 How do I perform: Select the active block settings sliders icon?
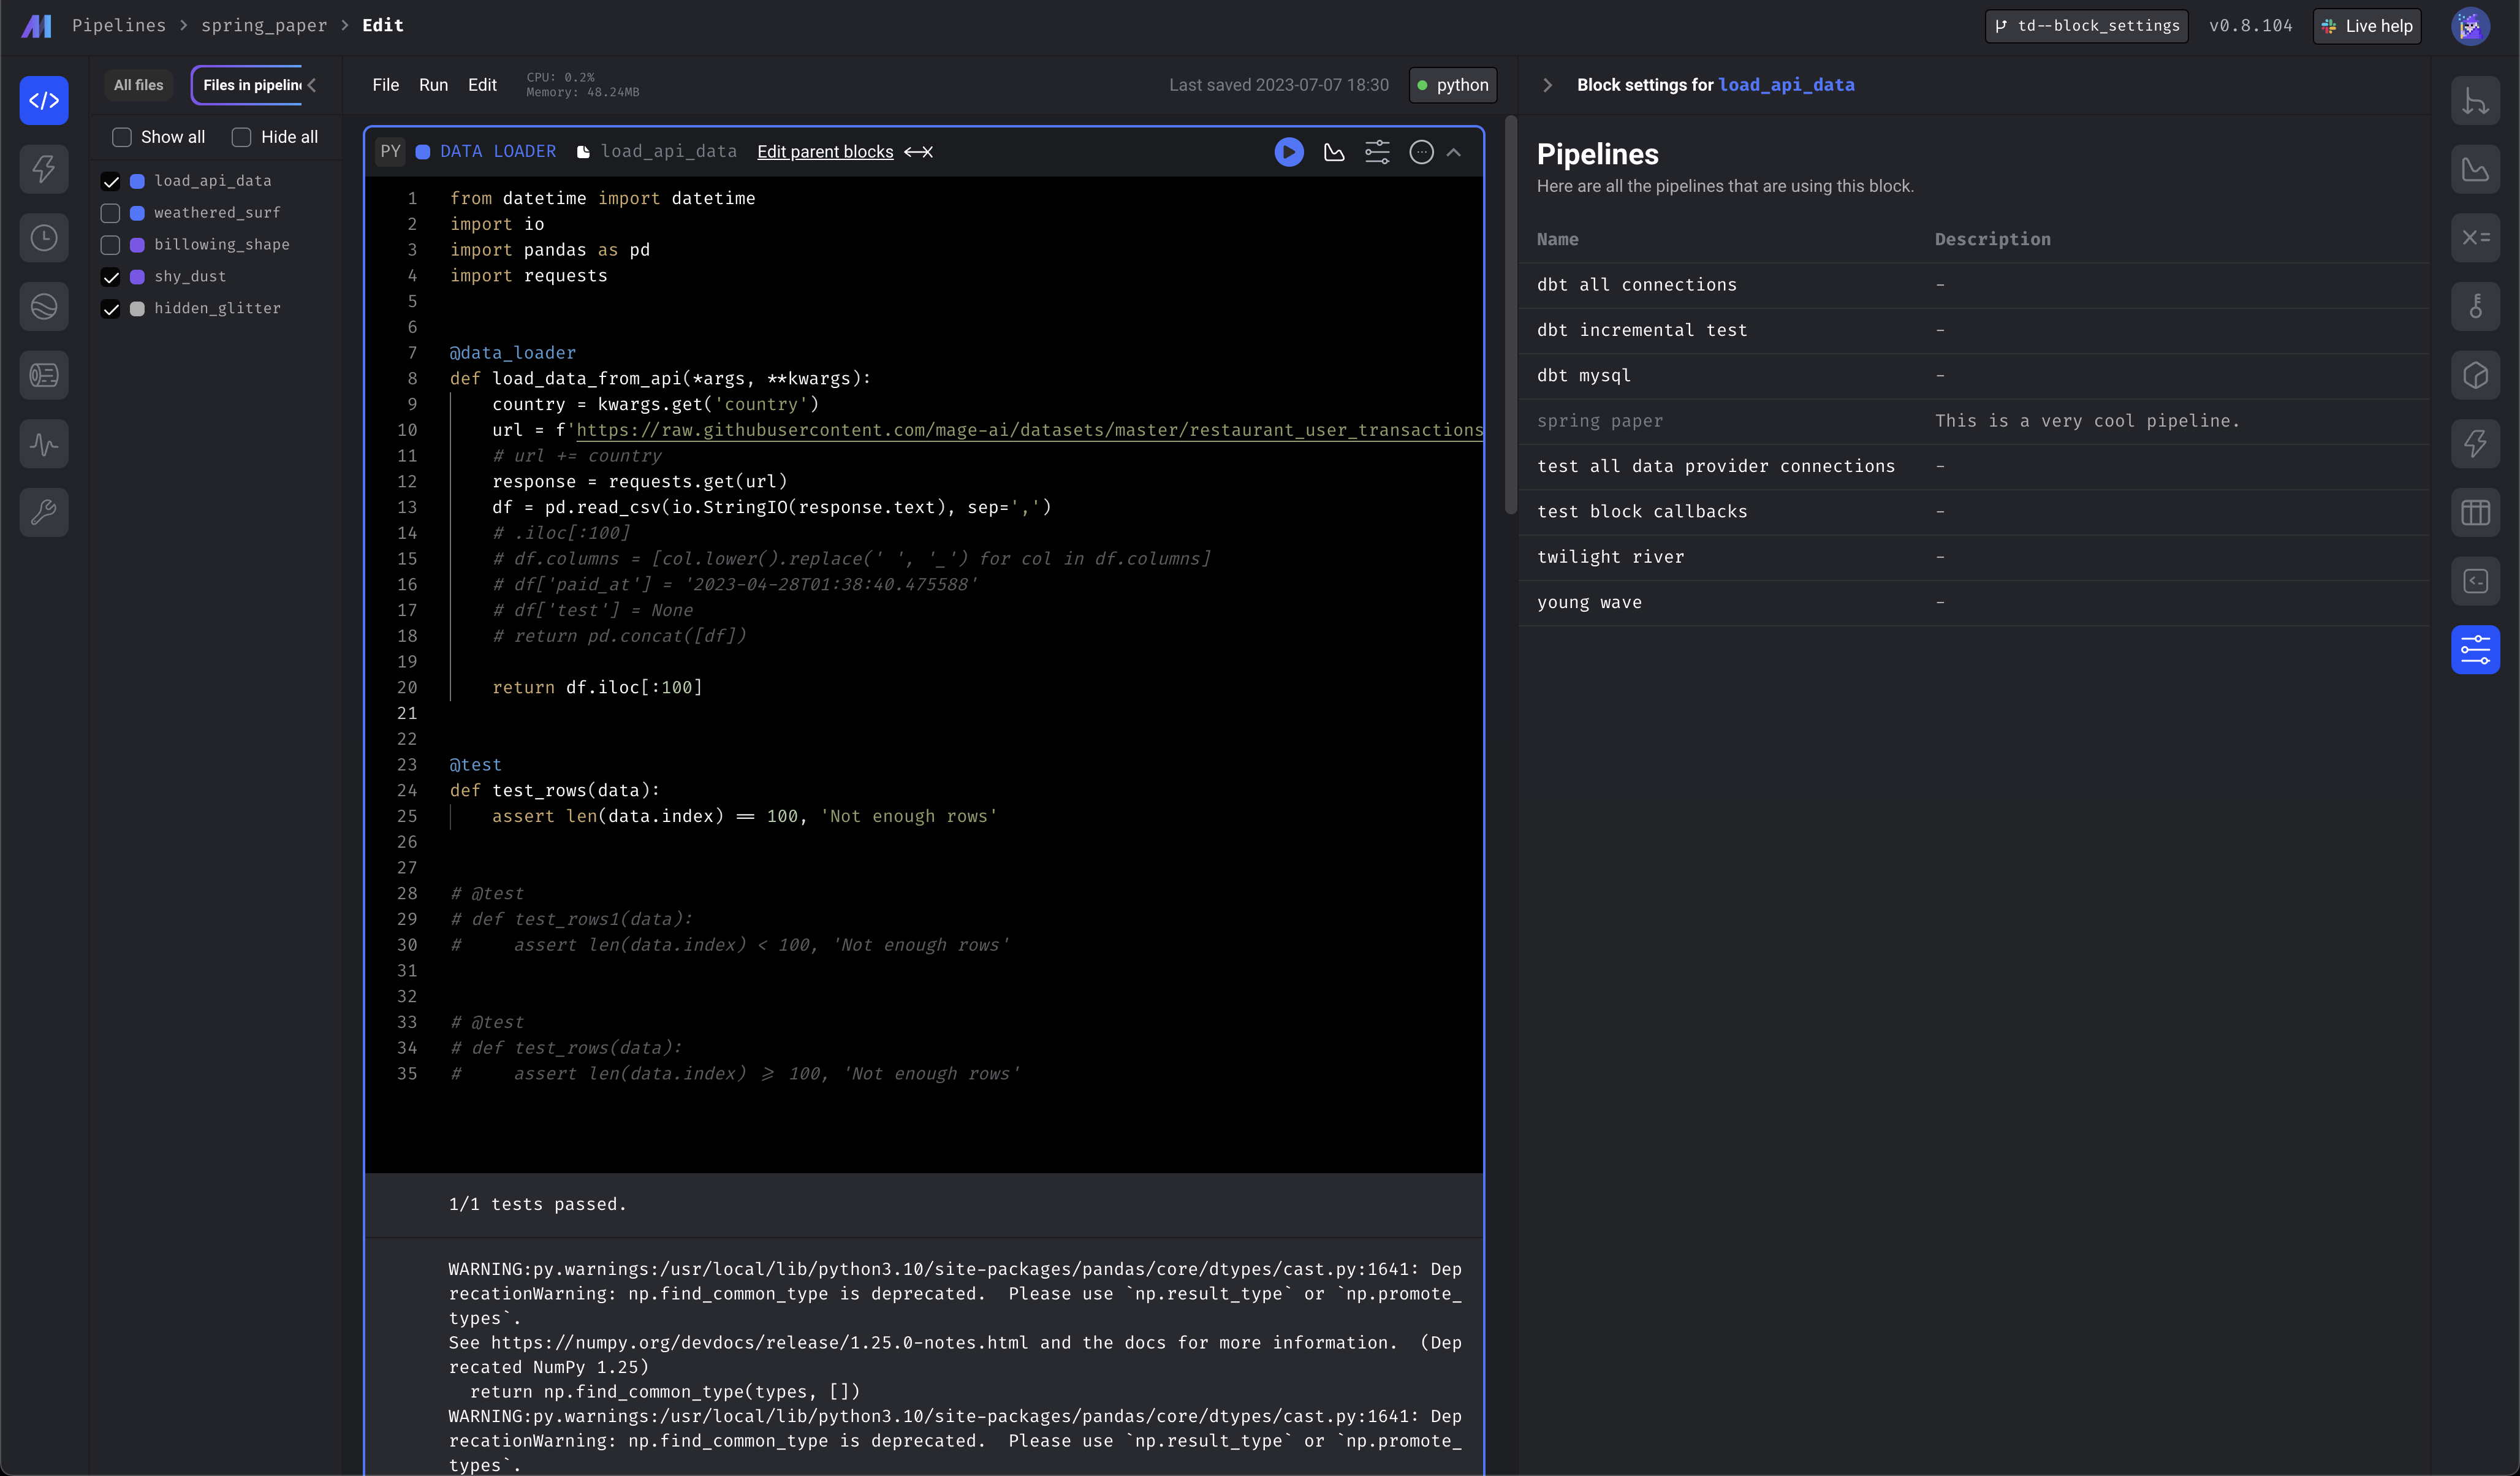click(2475, 650)
